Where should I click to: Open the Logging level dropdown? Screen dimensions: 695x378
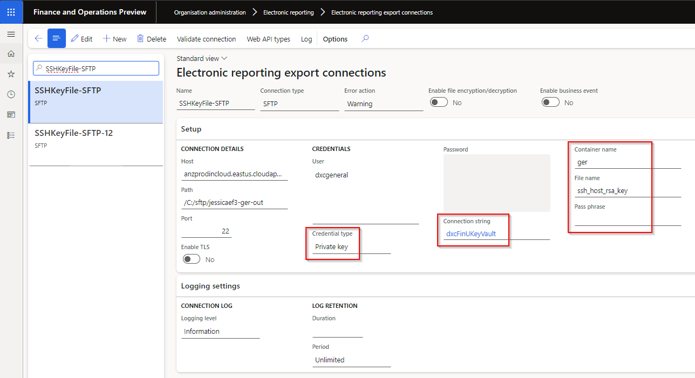pos(220,332)
